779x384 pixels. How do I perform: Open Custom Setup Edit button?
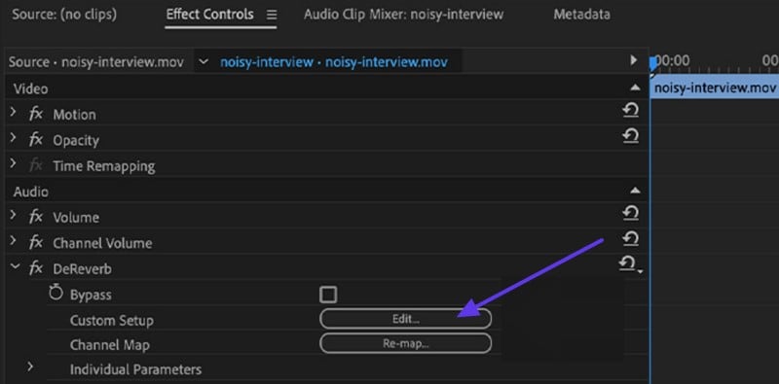click(x=405, y=319)
